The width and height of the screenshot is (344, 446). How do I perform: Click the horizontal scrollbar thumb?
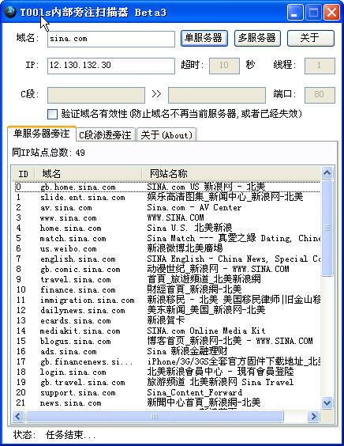[155, 417]
